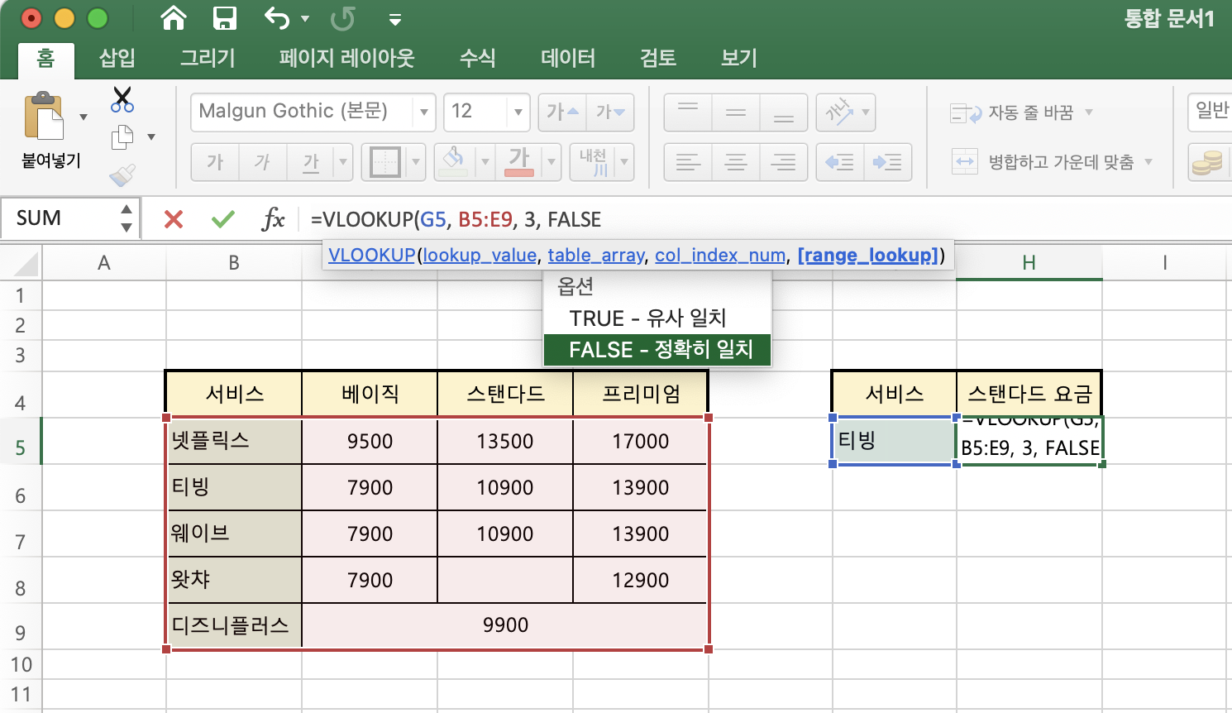Expand paste options arrow
The image size is (1232, 713).
pyautogui.click(x=84, y=117)
